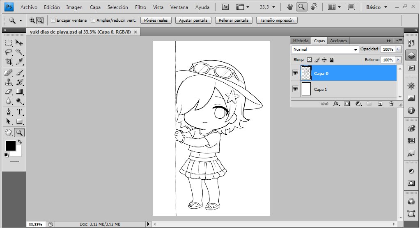Create a new layer
Screen dimensions: 420x228
coord(380,104)
